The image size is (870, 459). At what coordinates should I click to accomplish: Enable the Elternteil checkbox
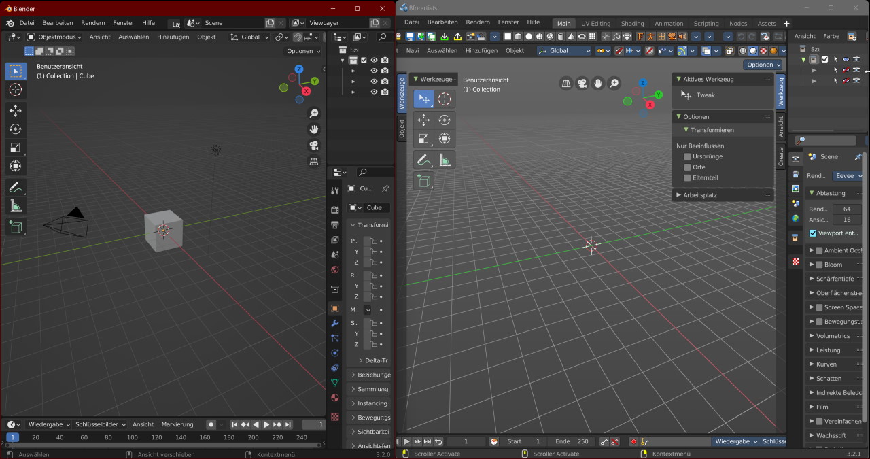pos(687,178)
